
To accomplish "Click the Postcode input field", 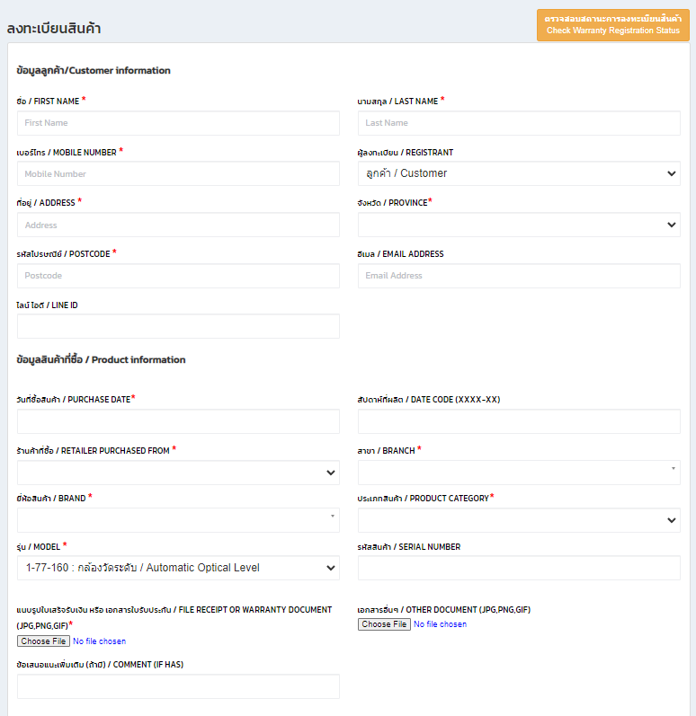I will 178,276.
